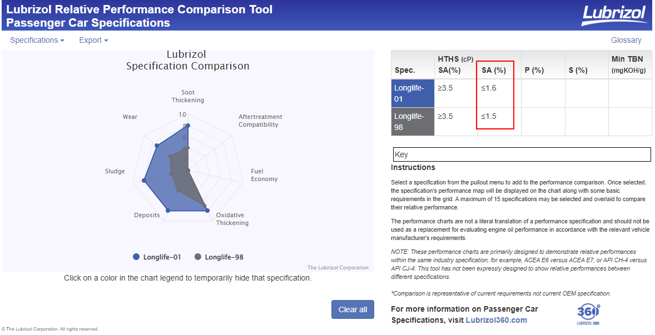
Task: Click The Lubrizol Corporation chart credit
Action: pos(338,268)
